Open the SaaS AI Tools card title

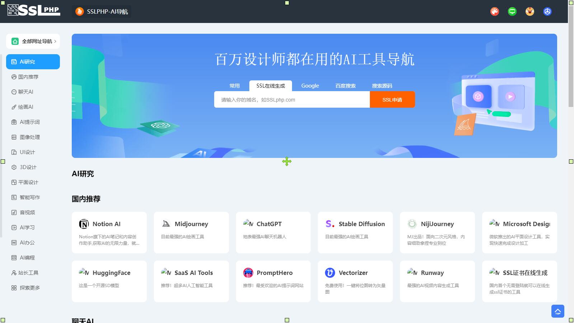194,273
